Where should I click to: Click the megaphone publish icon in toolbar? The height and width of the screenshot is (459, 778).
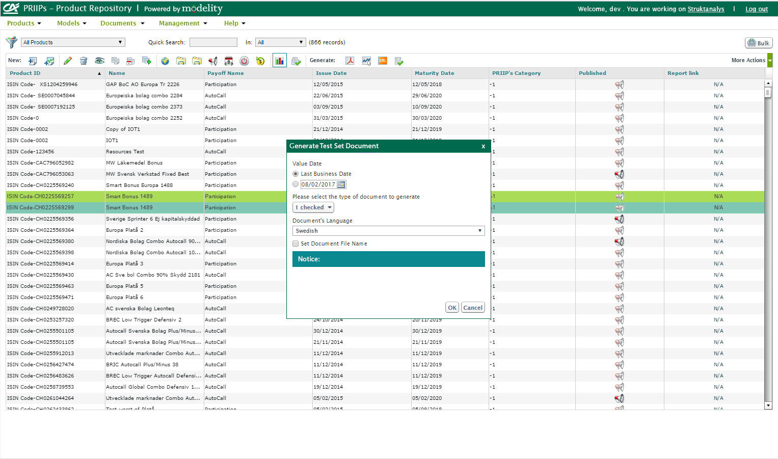pyautogui.click(x=213, y=61)
